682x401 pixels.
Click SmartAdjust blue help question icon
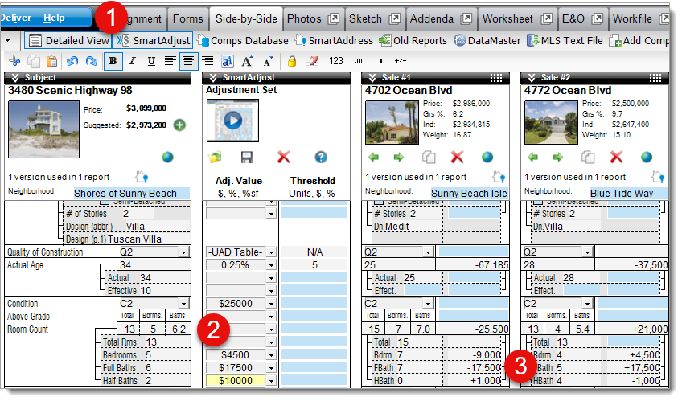click(x=321, y=158)
